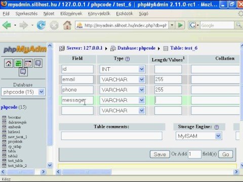
Task: Click the sidebar horizontal scroll right arrow
Action: coord(43,172)
